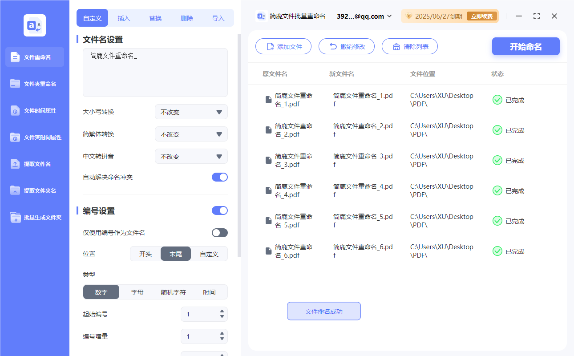This screenshot has width=574, height=356.
Task: Start renaming with 开始命名 button
Action: tap(525, 46)
